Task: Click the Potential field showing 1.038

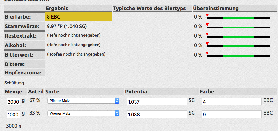Action: pos(156,114)
